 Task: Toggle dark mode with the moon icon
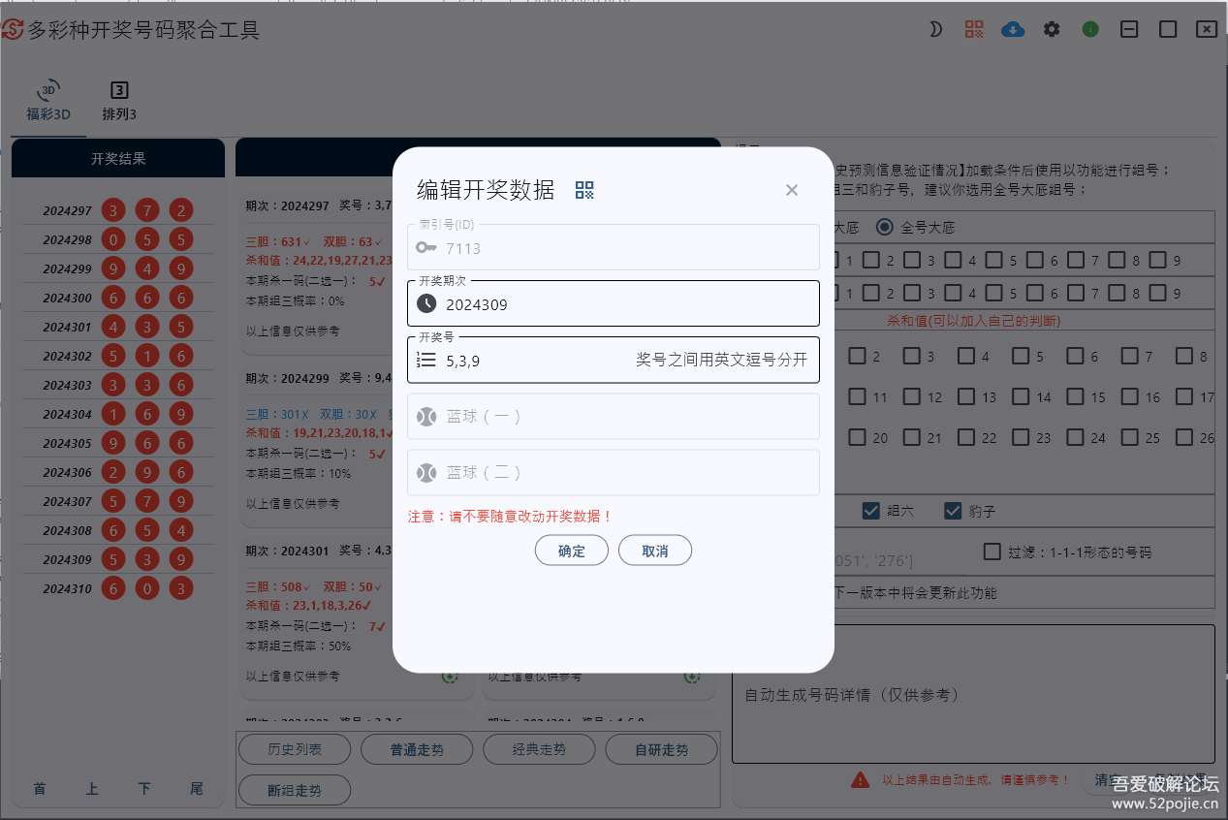[934, 29]
